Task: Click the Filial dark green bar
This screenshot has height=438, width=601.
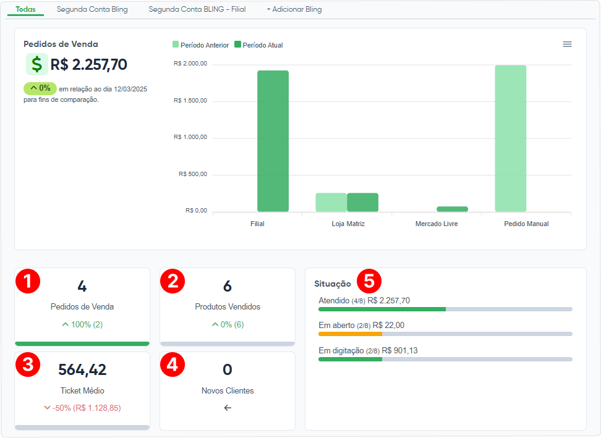Action: click(273, 141)
